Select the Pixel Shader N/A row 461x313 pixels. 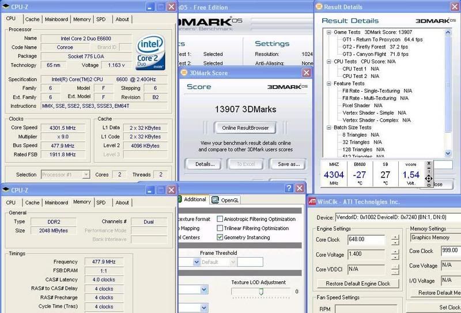(362, 105)
